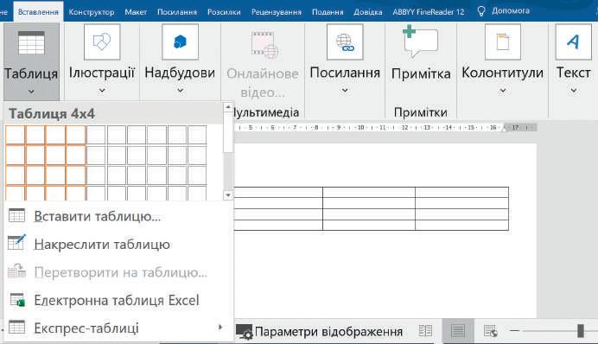The image size is (598, 344).
Task: Click the pencil icon for Накреслити таблицю
Action: click(x=16, y=243)
